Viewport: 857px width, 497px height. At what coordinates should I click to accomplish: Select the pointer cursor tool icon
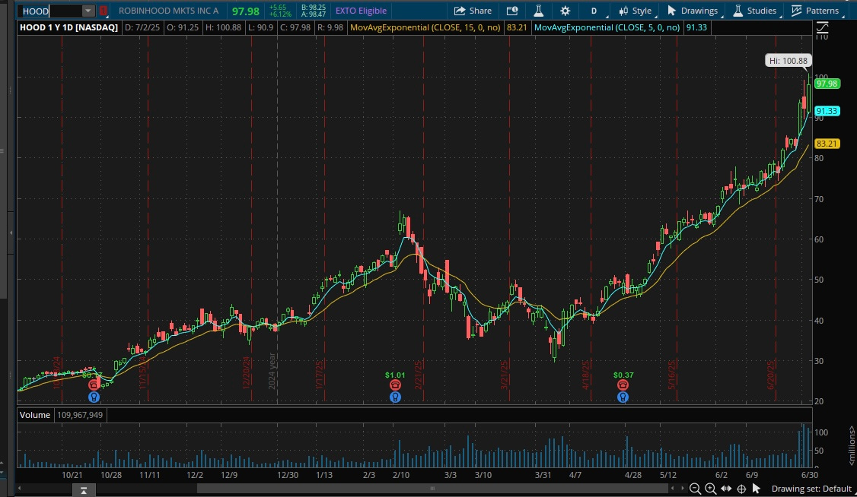756,489
